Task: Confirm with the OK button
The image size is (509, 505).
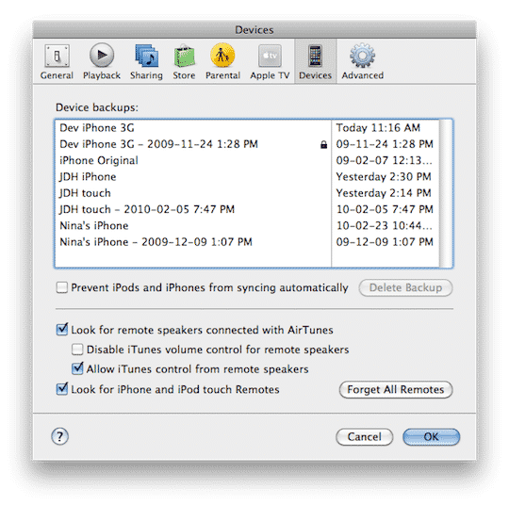Action: point(431,436)
